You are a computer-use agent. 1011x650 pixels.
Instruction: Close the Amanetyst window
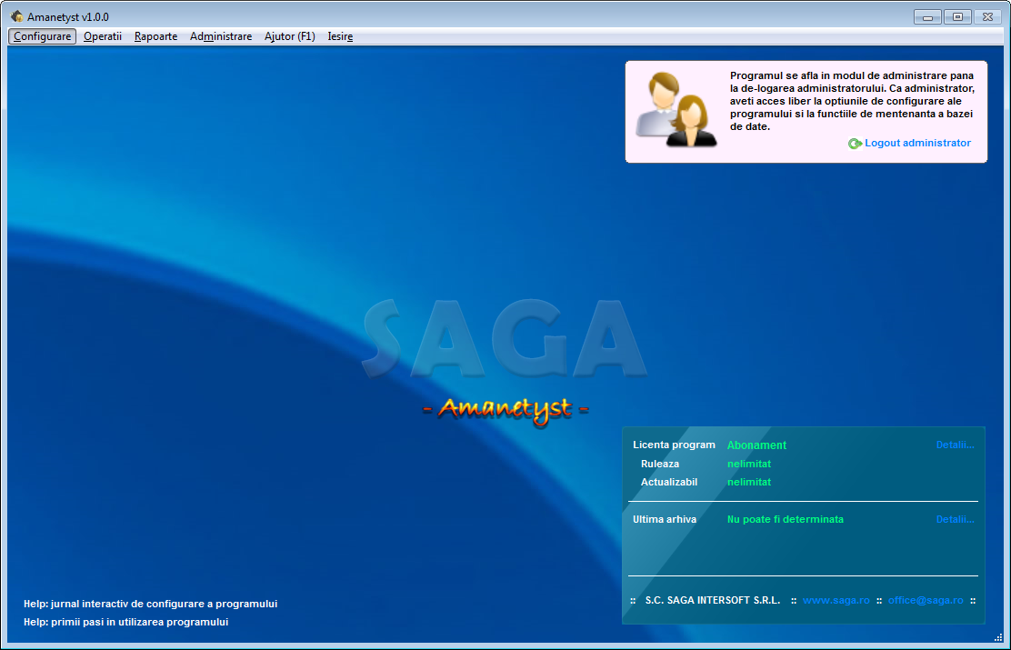tap(987, 17)
